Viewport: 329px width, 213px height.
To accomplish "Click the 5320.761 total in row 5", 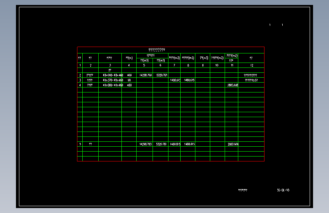I will pos(161,144).
